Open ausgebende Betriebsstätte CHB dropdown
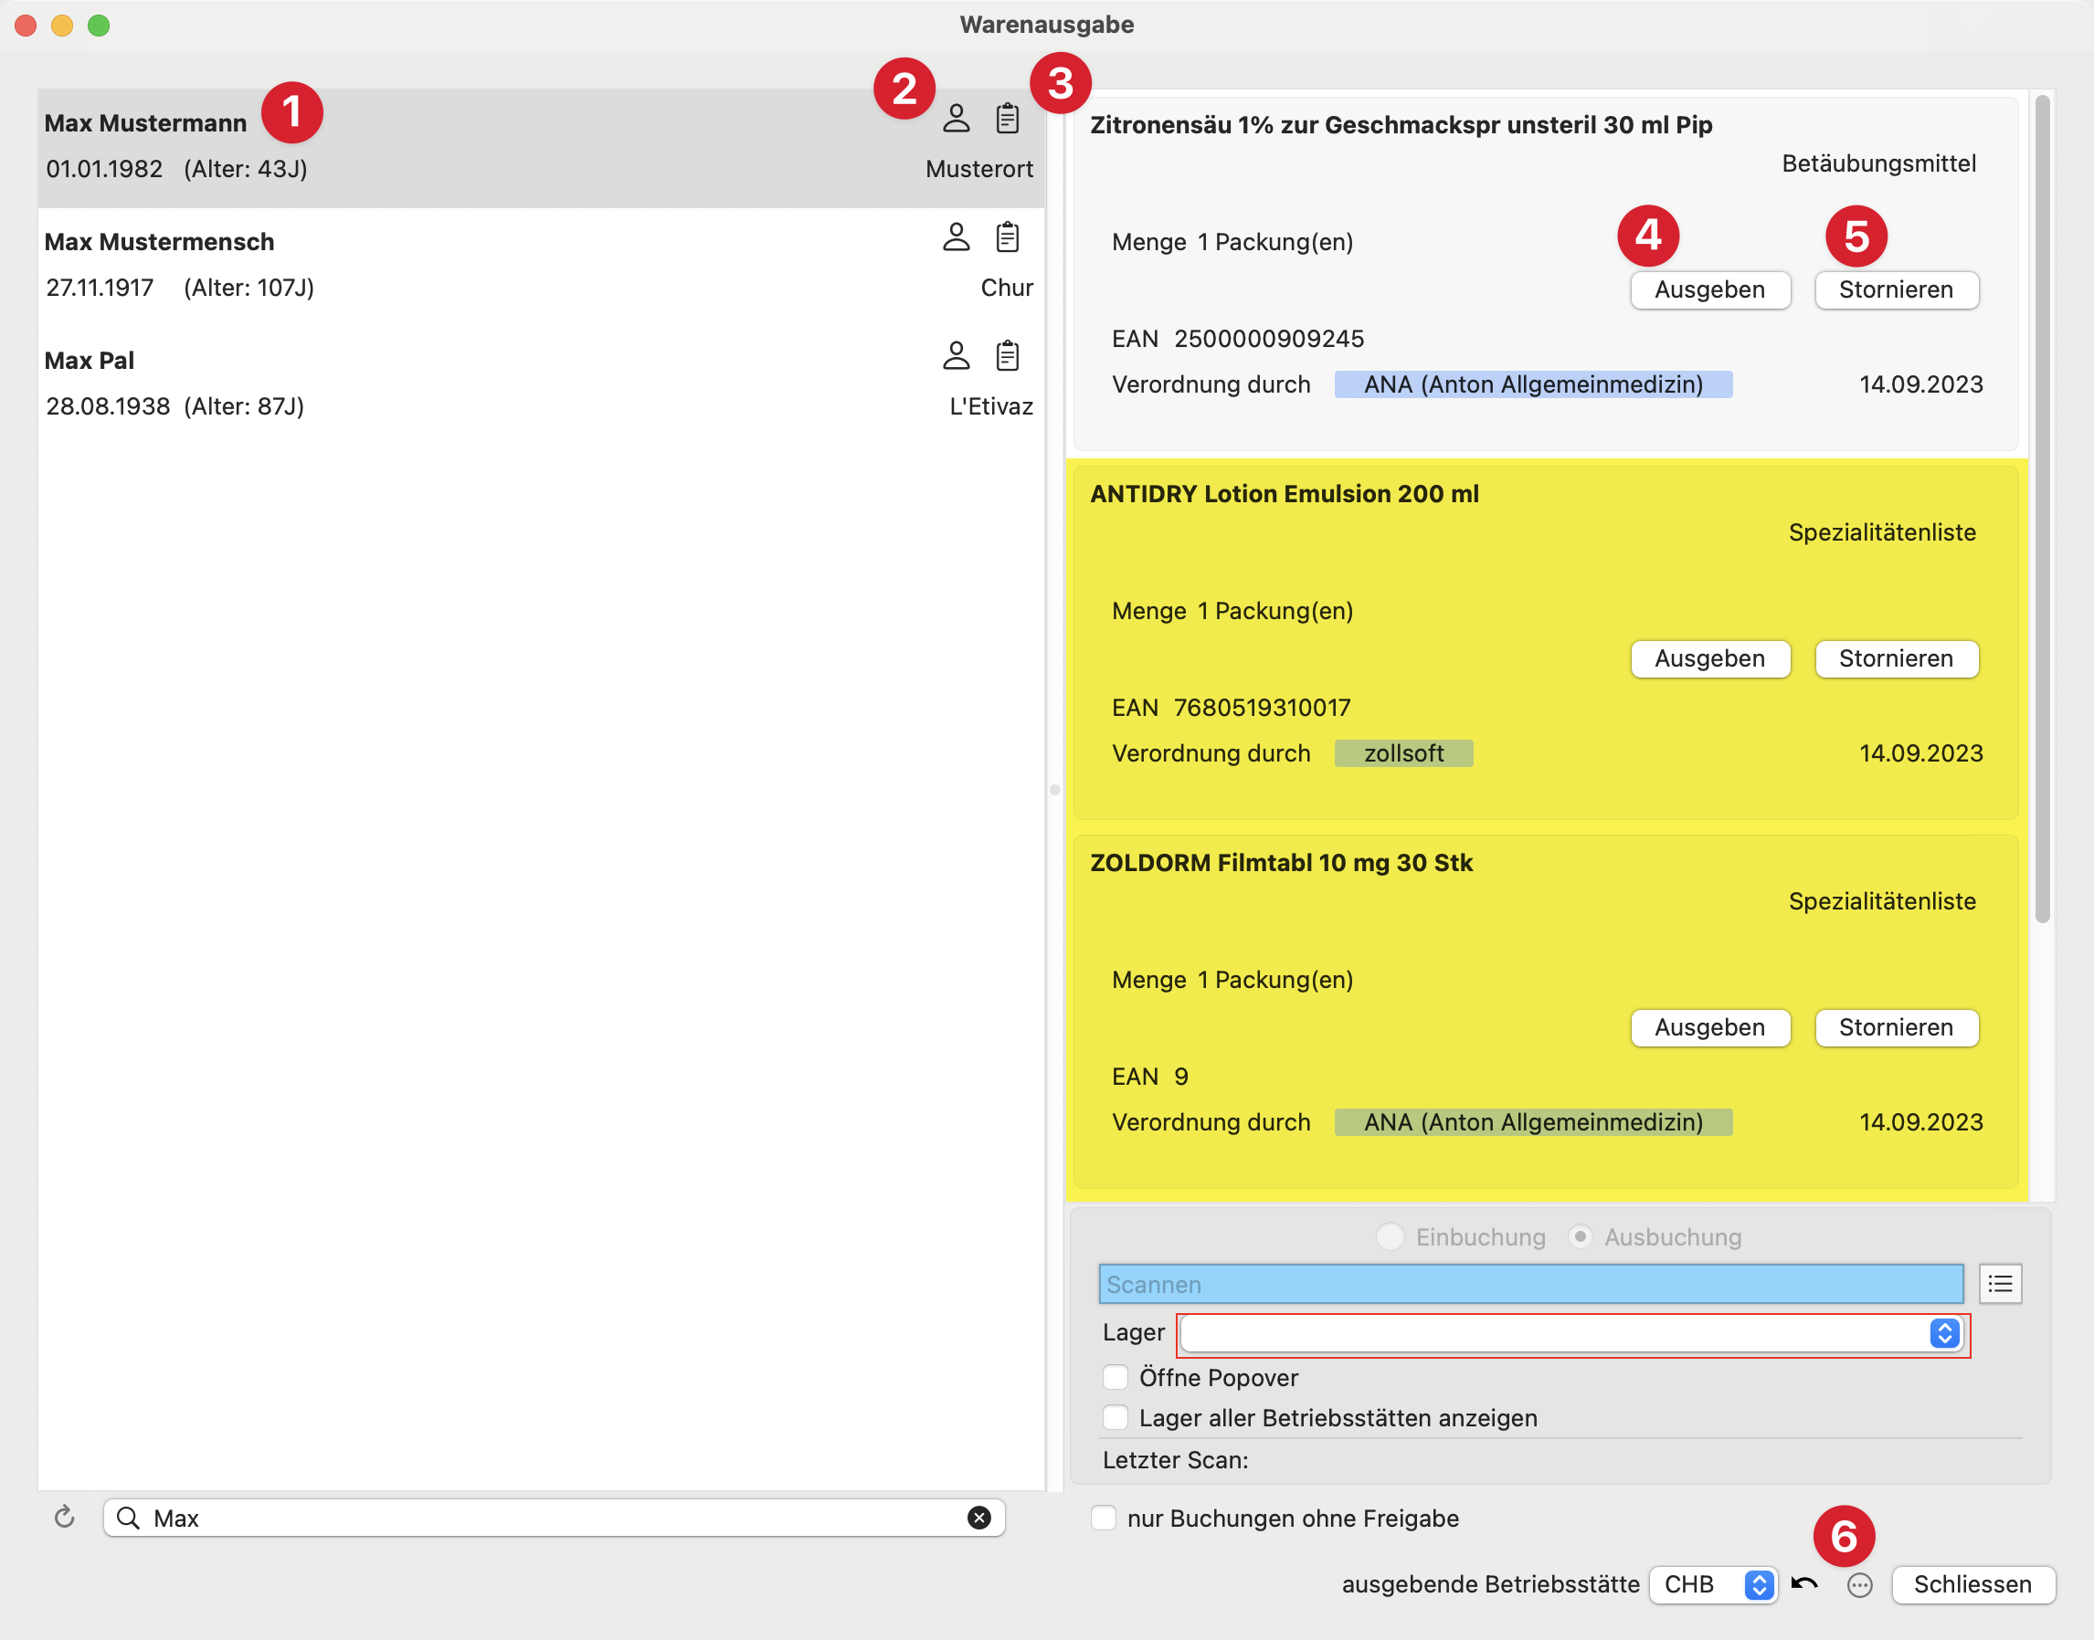 tap(1712, 1584)
